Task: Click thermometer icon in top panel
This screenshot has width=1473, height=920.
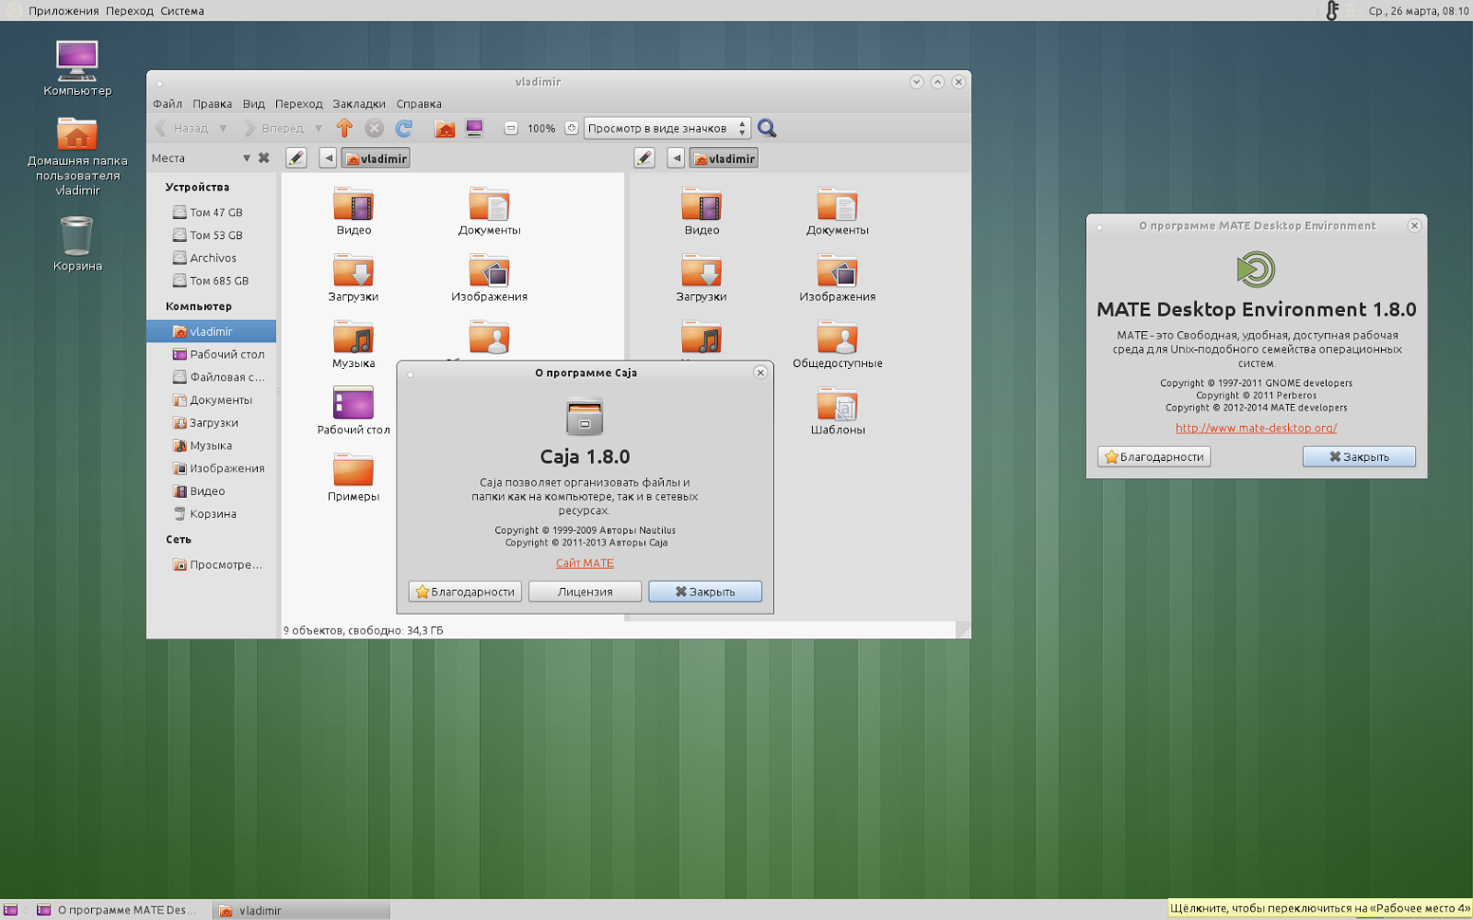Action: (x=1331, y=11)
